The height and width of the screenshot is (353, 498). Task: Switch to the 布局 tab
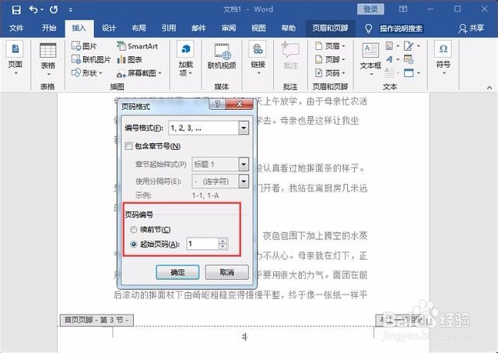(139, 28)
